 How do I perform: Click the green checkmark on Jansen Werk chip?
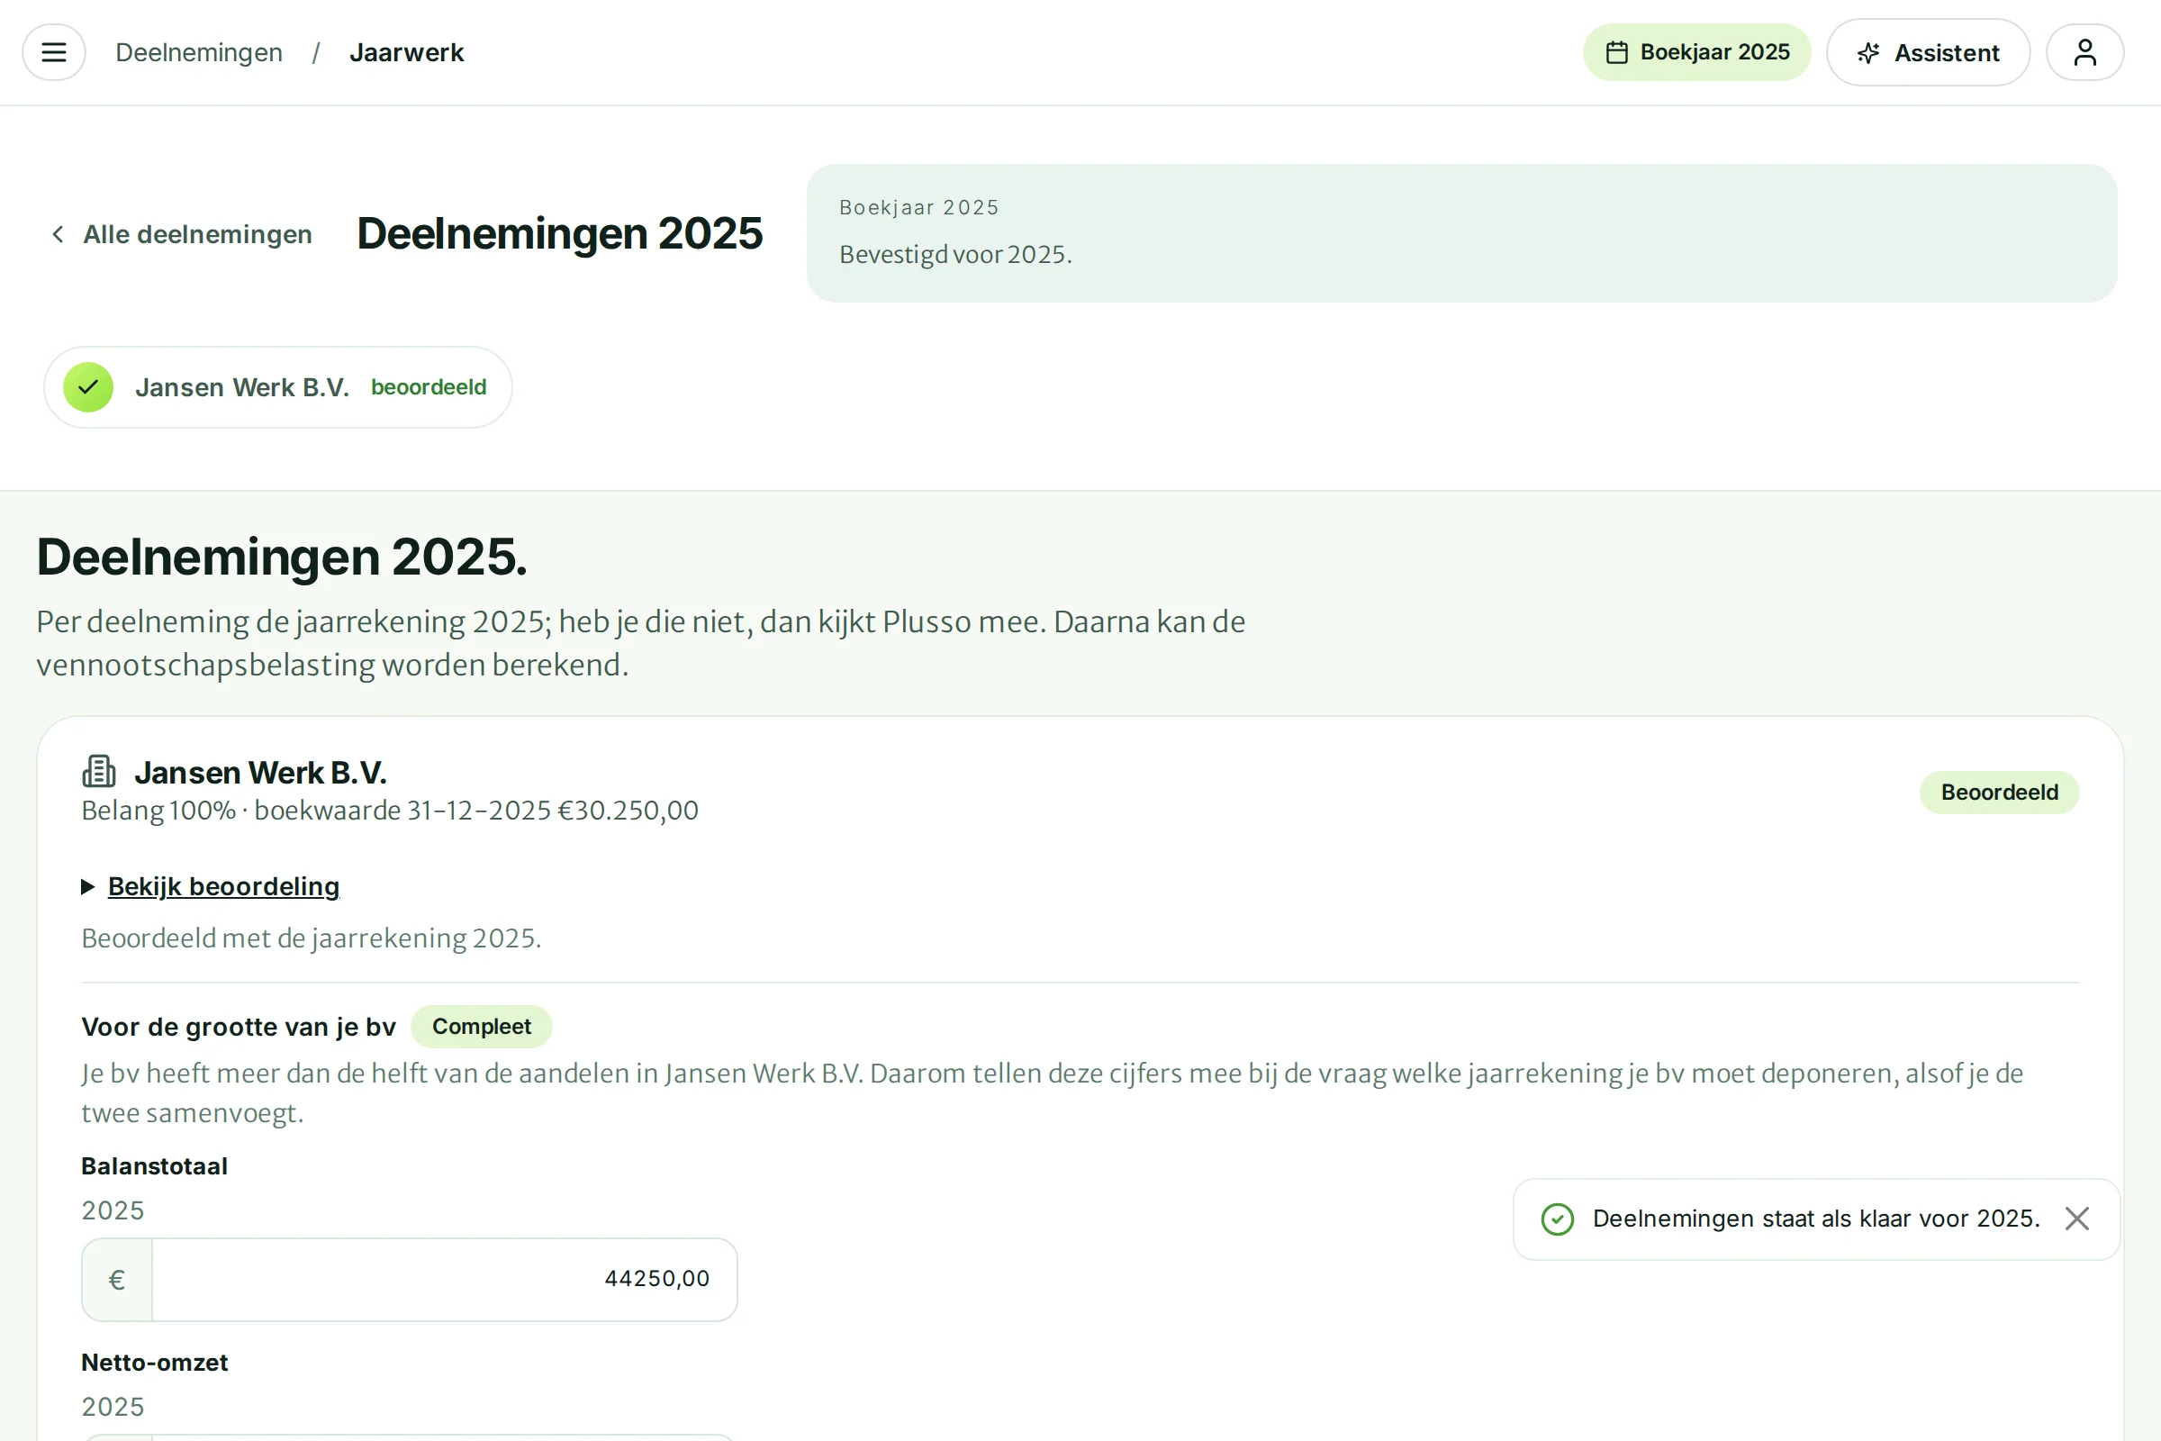tap(88, 387)
